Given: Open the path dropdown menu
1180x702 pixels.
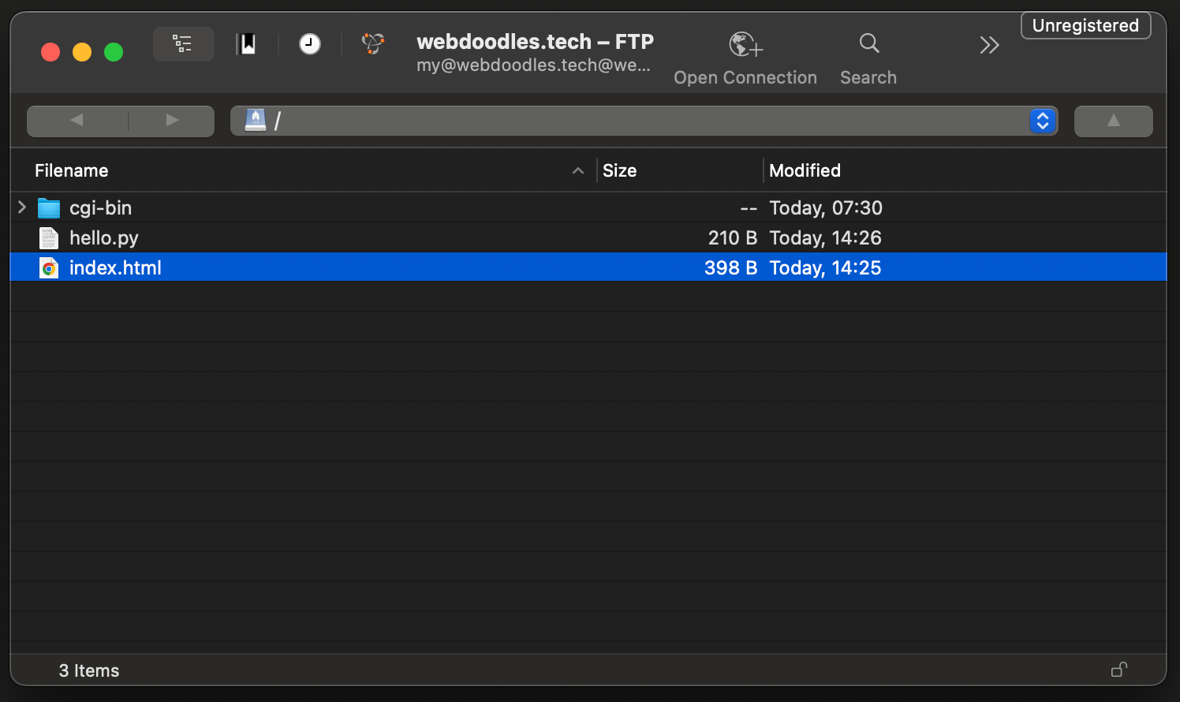Looking at the screenshot, I should pyautogui.click(x=1042, y=121).
